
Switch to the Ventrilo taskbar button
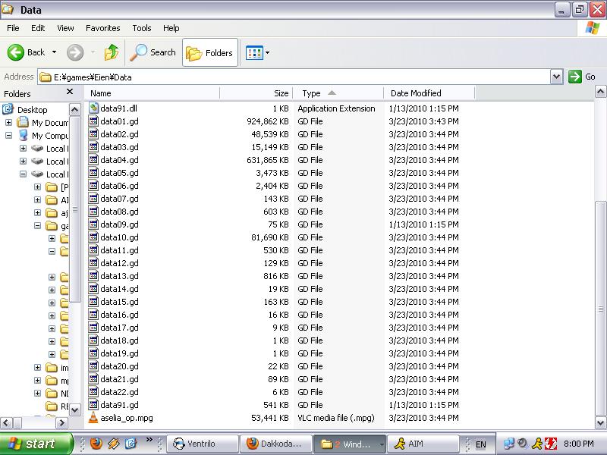point(202,444)
